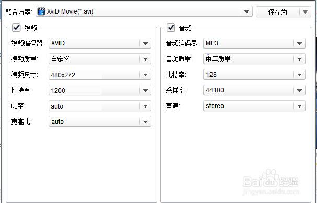Click the 采样率 label

[176, 90]
